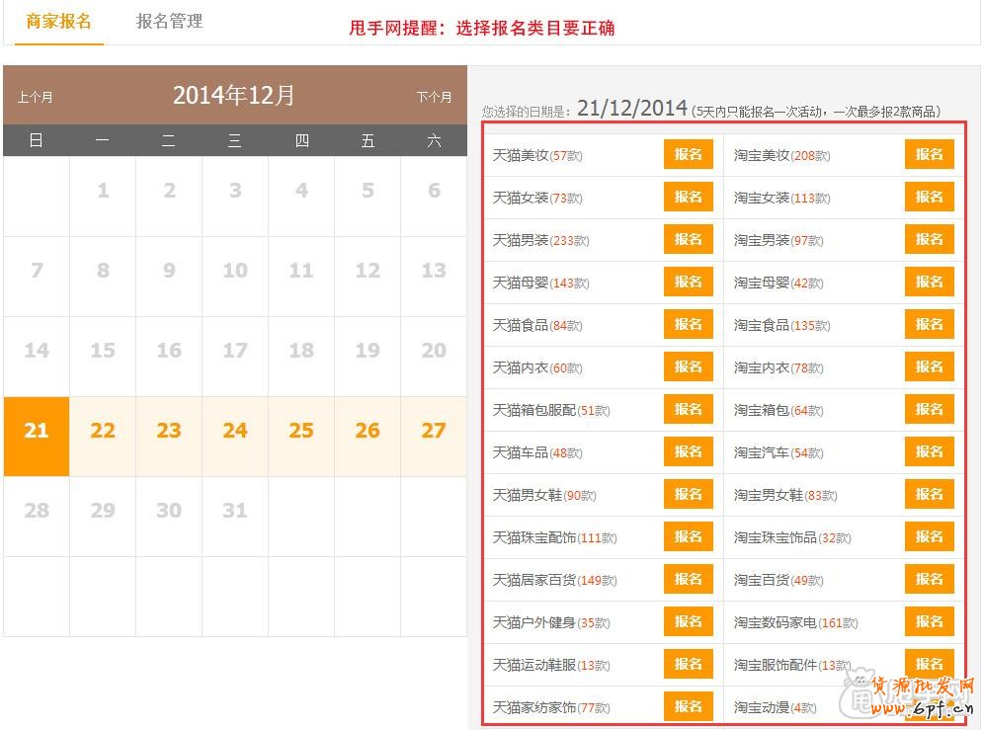Select December 21 in the calendar
This screenshot has width=984, height=730.
coord(37,431)
